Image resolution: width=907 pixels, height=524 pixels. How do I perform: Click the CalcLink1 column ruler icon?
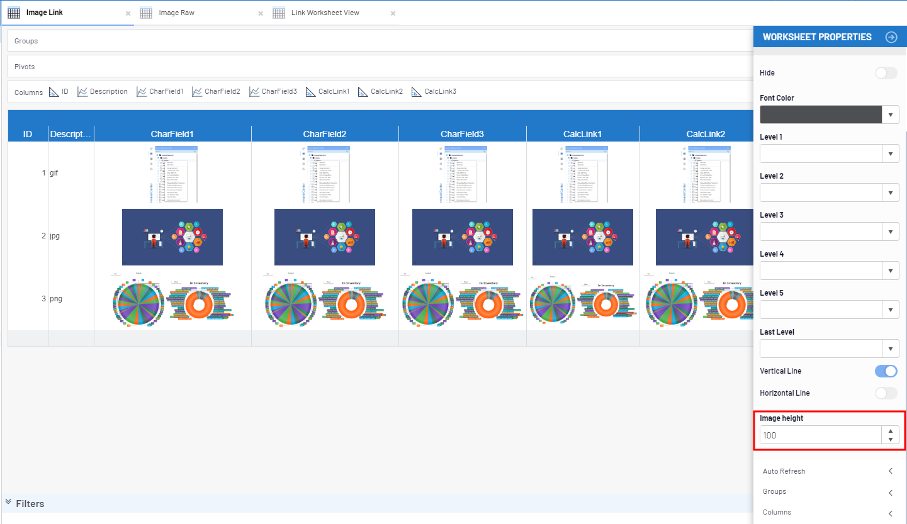click(311, 92)
